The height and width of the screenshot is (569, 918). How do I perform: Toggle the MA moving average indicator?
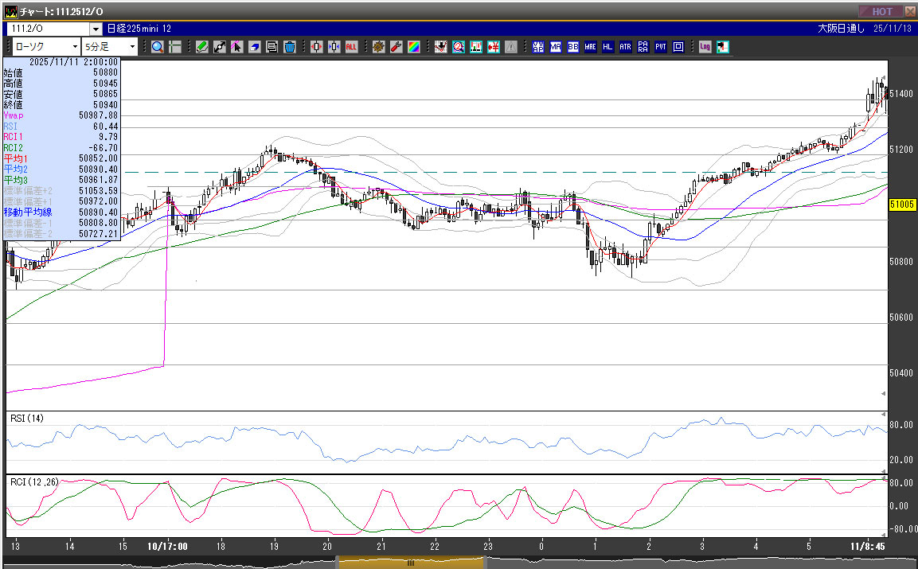point(555,47)
